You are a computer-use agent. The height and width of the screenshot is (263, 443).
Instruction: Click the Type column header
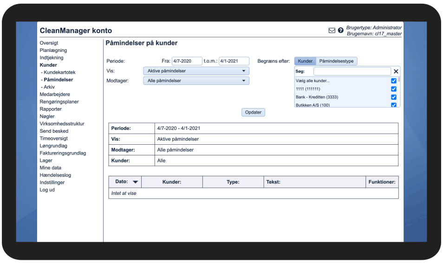pyautogui.click(x=233, y=182)
